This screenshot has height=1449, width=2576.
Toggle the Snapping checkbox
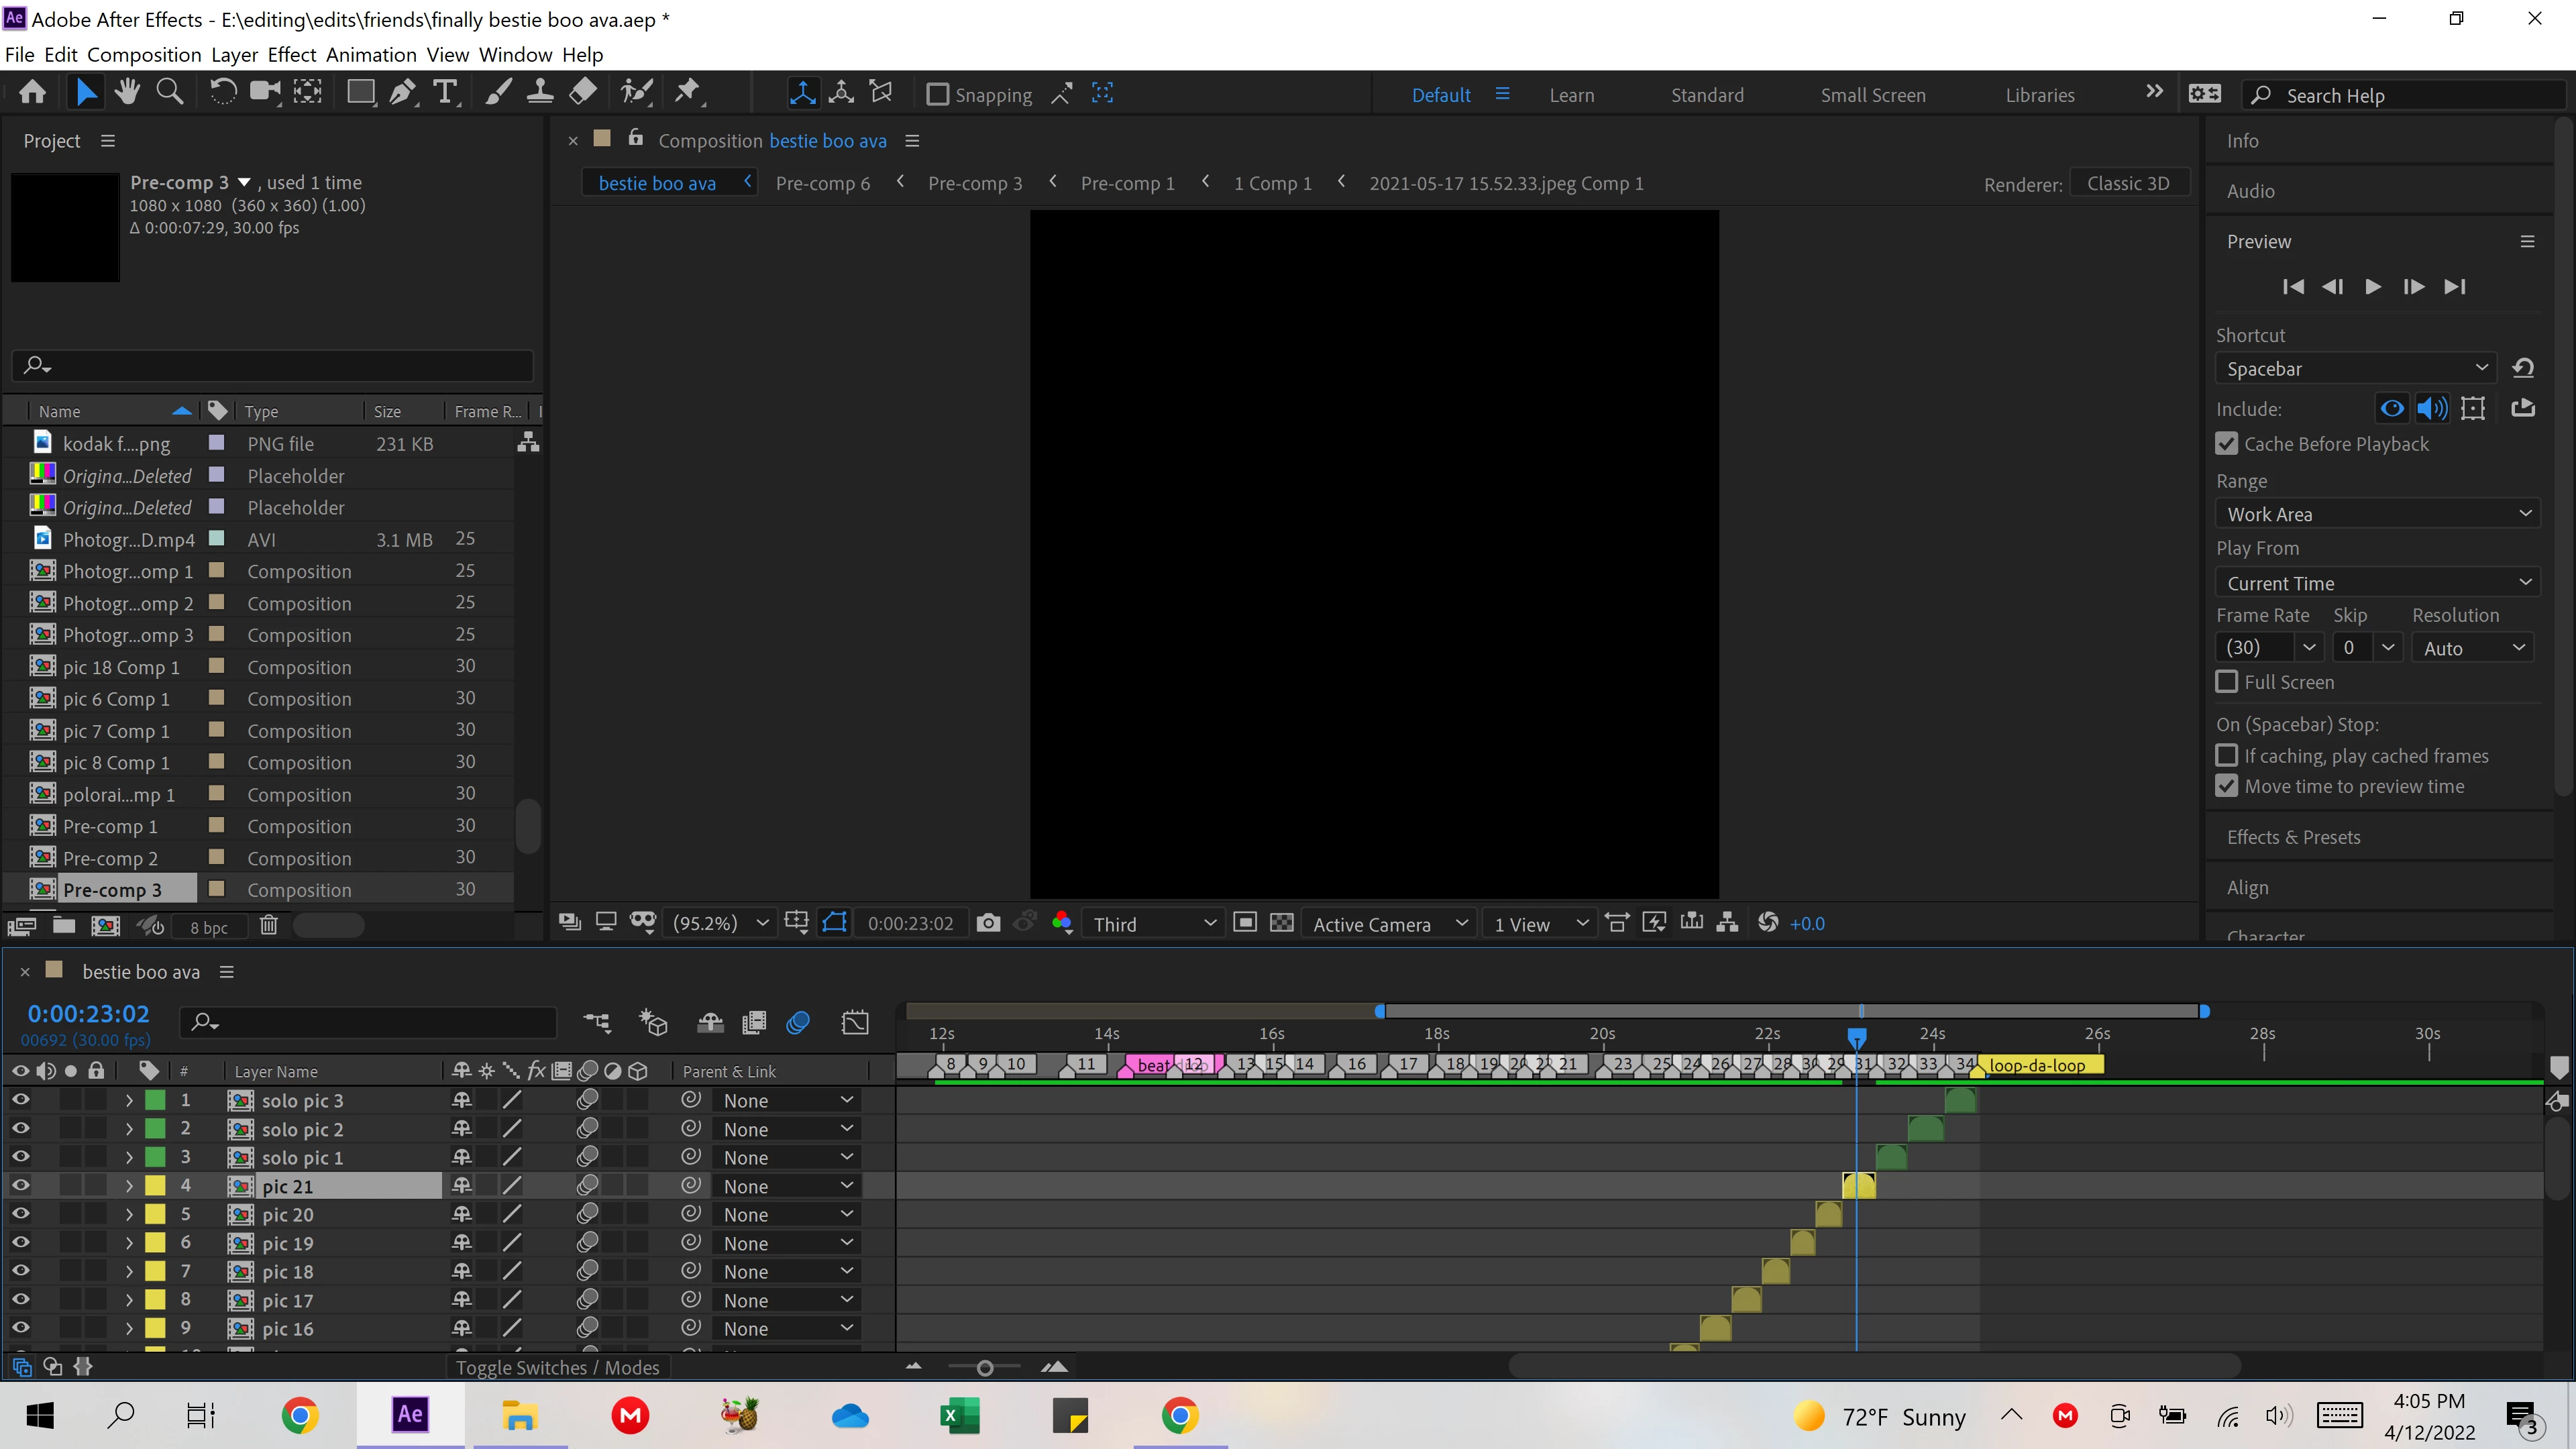tap(937, 95)
